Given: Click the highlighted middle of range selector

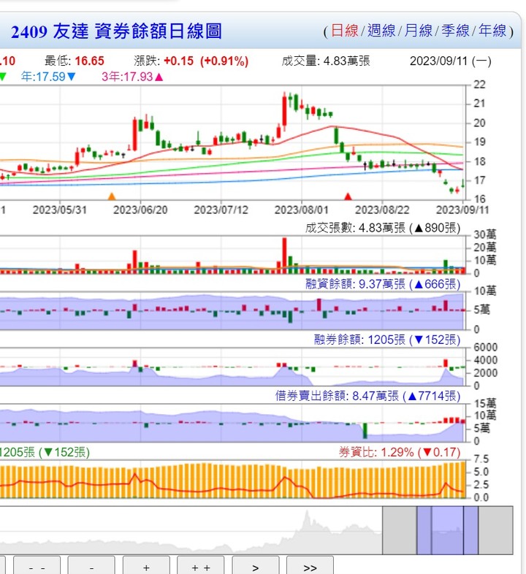Looking at the screenshot, I should [447, 530].
